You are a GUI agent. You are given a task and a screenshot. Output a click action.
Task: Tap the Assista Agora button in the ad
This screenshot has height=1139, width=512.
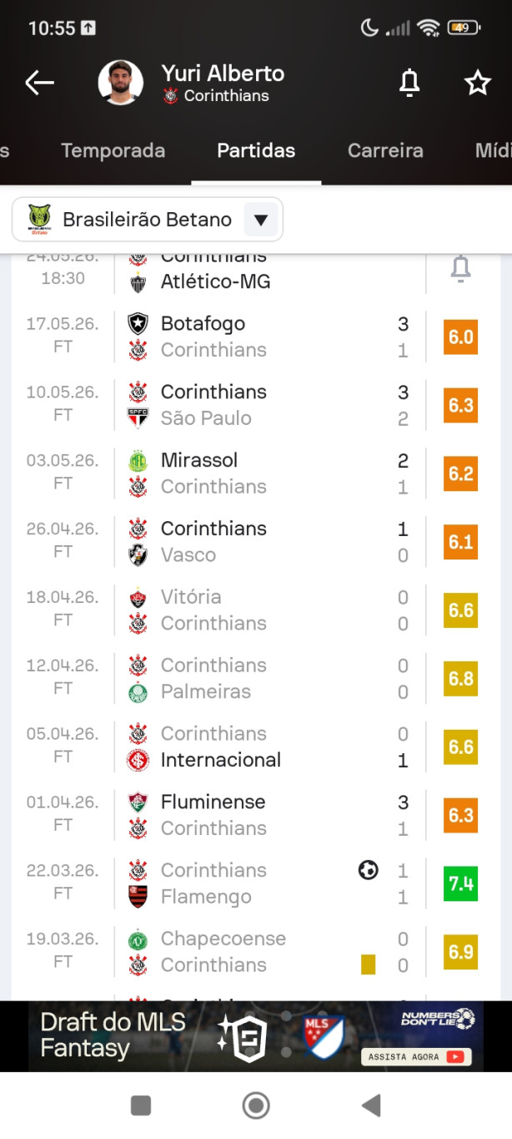(x=416, y=1056)
